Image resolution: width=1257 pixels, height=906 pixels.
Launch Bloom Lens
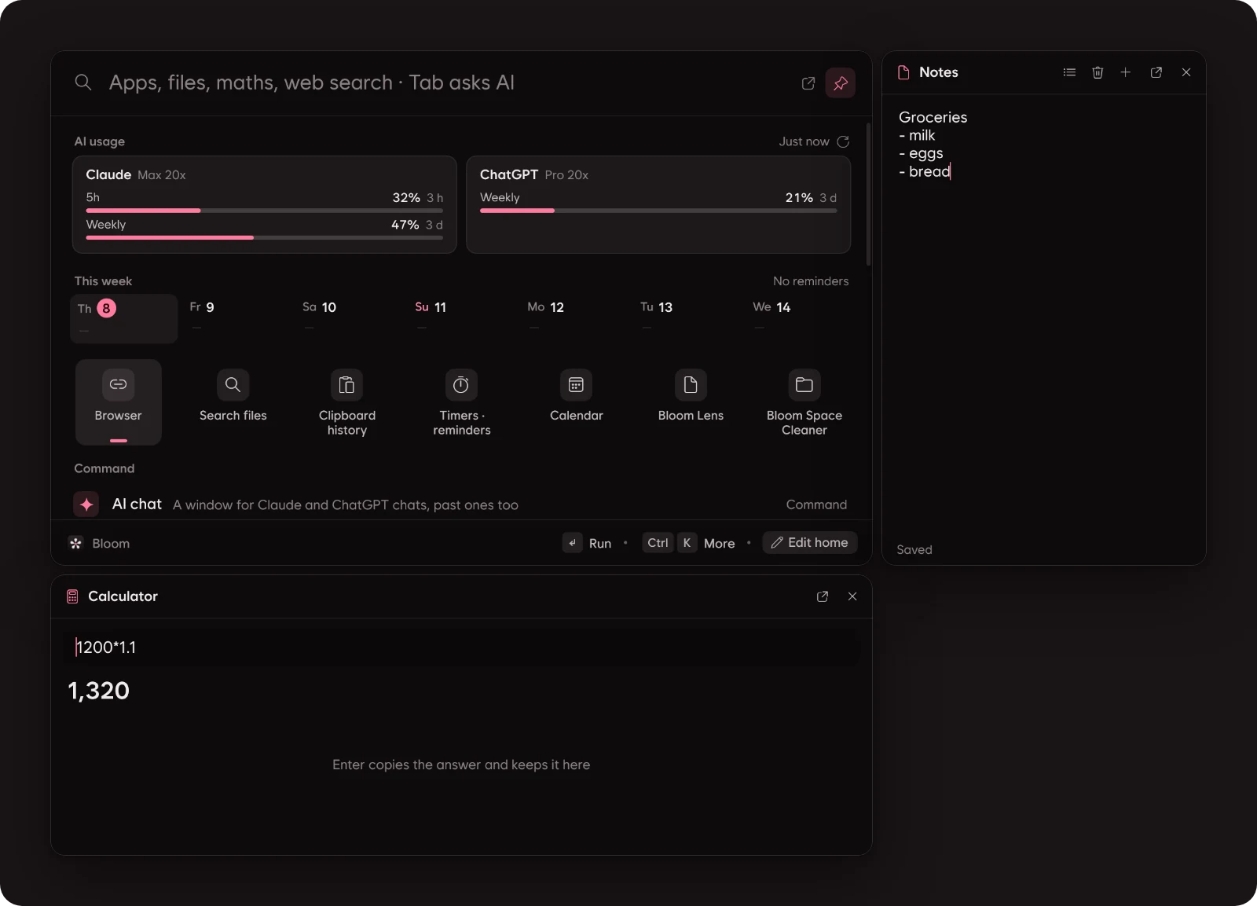tap(691, 402)
